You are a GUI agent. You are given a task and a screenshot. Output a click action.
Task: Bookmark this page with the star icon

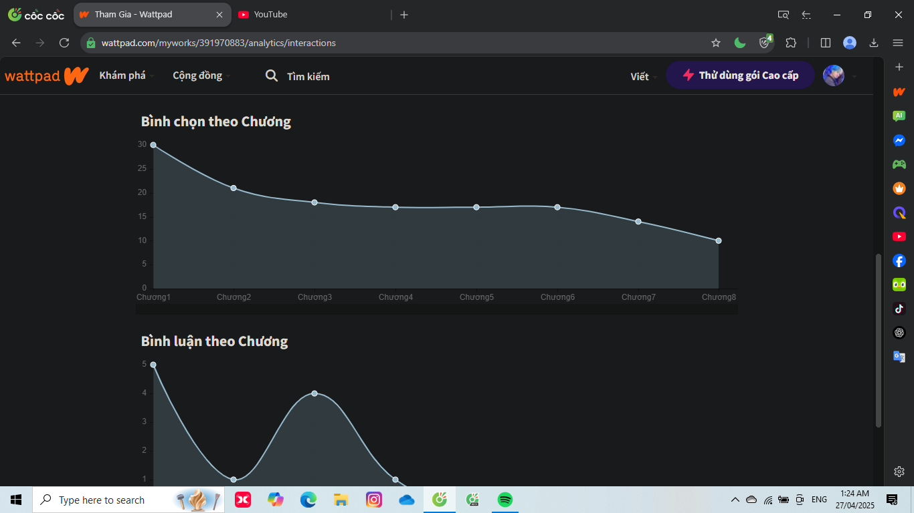point(716,43)
